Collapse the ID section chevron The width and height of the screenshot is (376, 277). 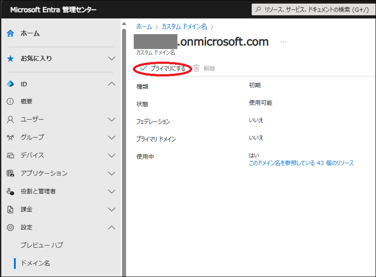tap(111, 84)
